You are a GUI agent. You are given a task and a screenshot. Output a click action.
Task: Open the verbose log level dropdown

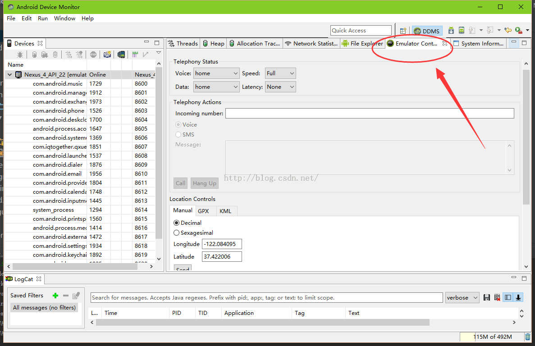pyautogui.click(x=462, y=298)
